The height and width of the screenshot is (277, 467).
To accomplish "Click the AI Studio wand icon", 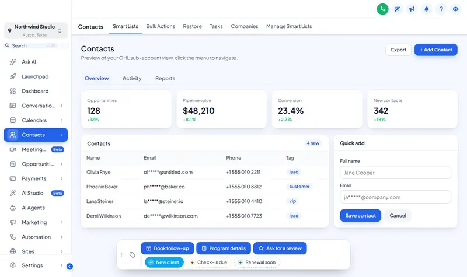I will coord(12,193).
